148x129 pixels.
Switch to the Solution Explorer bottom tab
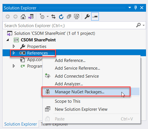tap(21, 124)
